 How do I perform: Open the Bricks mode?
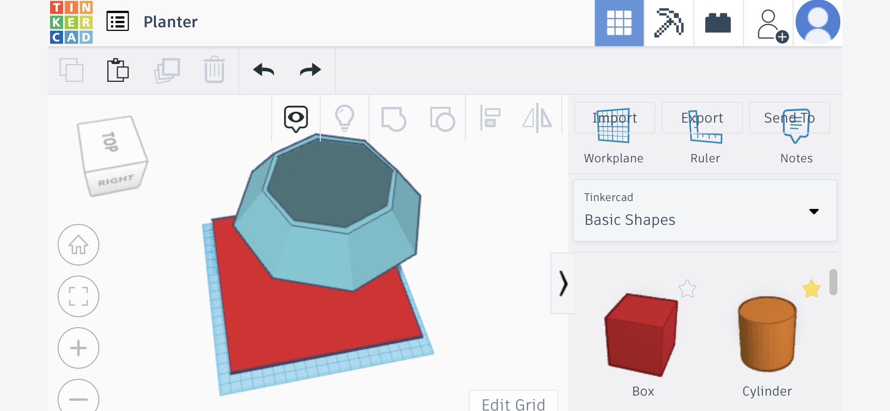718,23
